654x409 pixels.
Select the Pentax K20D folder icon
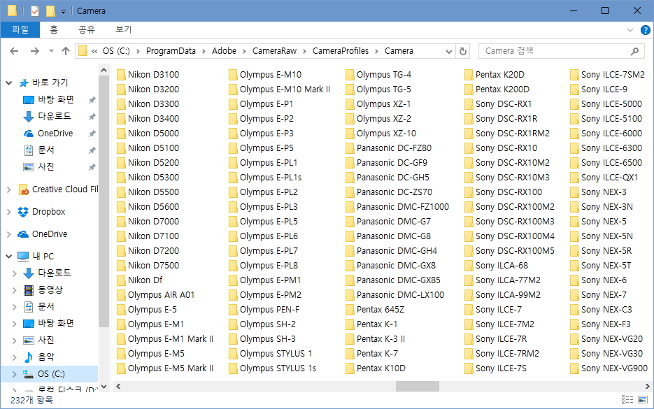click(x=469, y=75)
